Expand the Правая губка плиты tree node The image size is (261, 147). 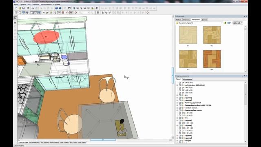(x=177, y=110)
